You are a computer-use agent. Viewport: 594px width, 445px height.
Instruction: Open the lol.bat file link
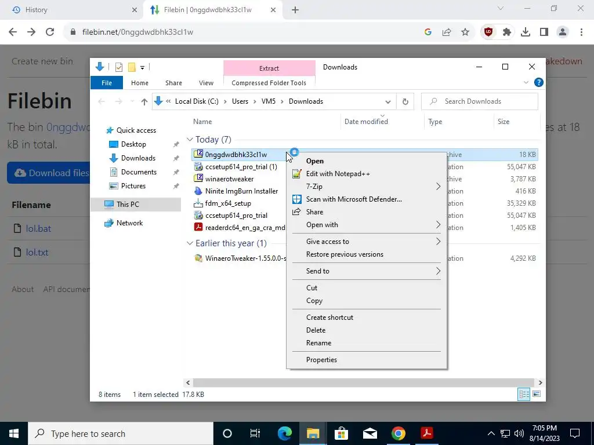click(38, 228)
